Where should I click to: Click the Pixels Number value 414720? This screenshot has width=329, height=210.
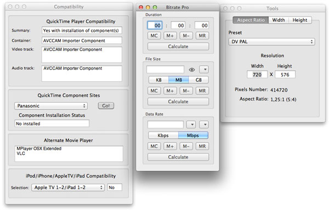click(279, 90)
